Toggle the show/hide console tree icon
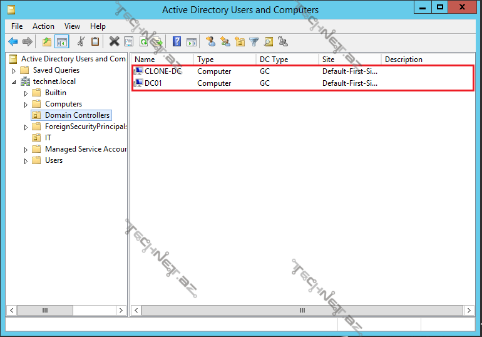The height and width of the screenshot is (337, 482). coord(61,42)
